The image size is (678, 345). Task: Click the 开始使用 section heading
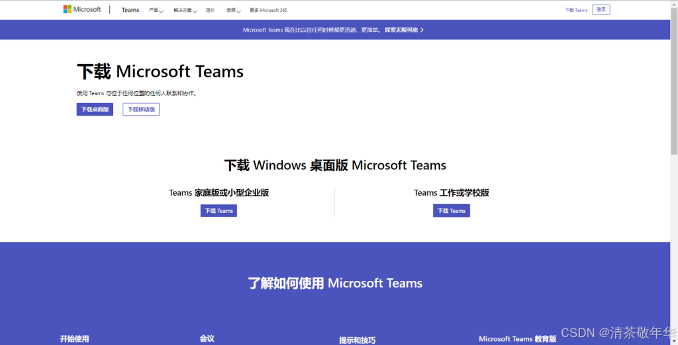[74, 339]
